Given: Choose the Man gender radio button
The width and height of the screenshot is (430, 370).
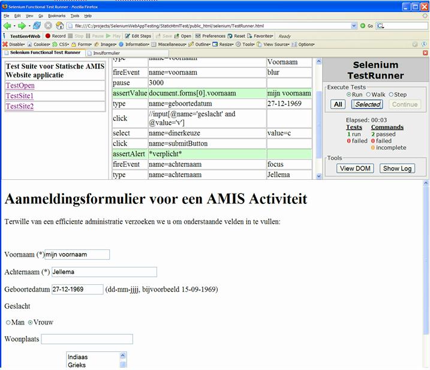Looking at the screenshot, I should [x=8, y=323].
